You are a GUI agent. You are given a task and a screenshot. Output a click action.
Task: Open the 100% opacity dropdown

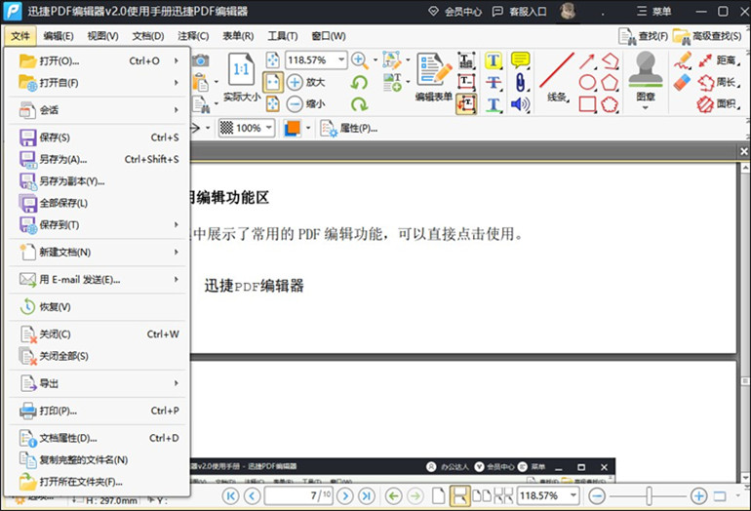click(268, 128)
